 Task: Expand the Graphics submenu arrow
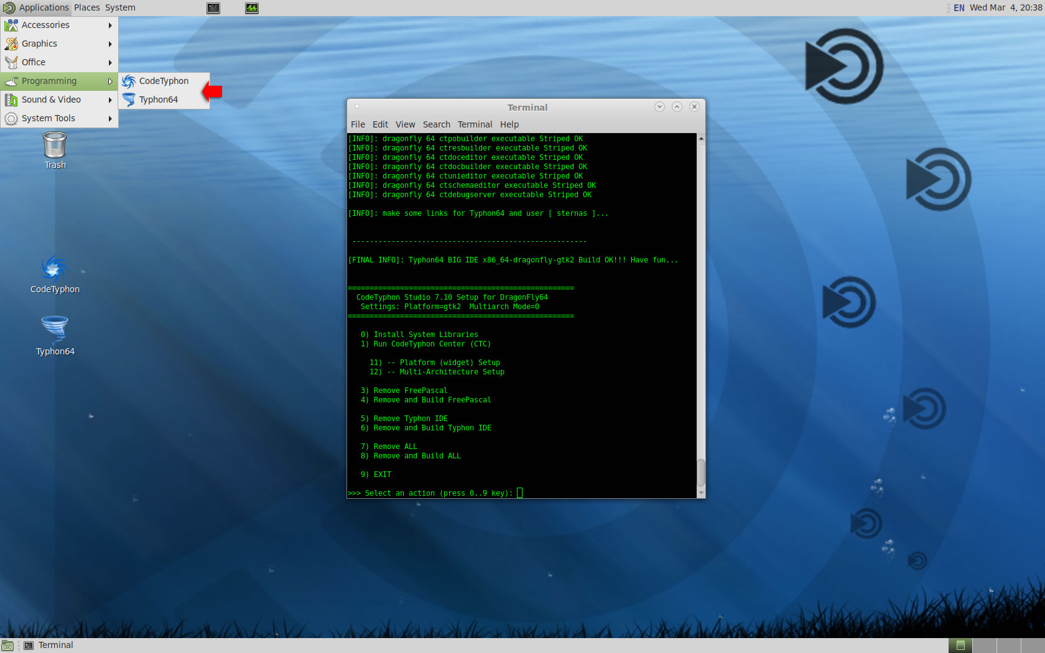tap(110, 44)
